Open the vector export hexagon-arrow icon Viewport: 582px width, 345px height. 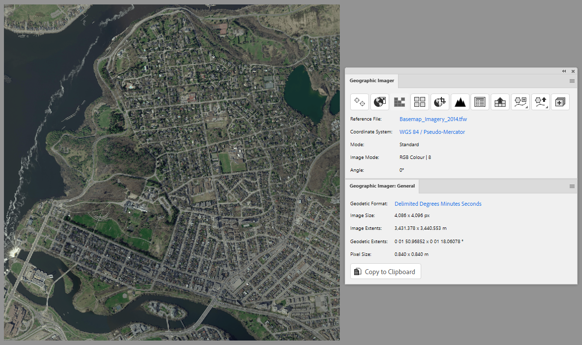pyautogui.click(x=541, y=102)
